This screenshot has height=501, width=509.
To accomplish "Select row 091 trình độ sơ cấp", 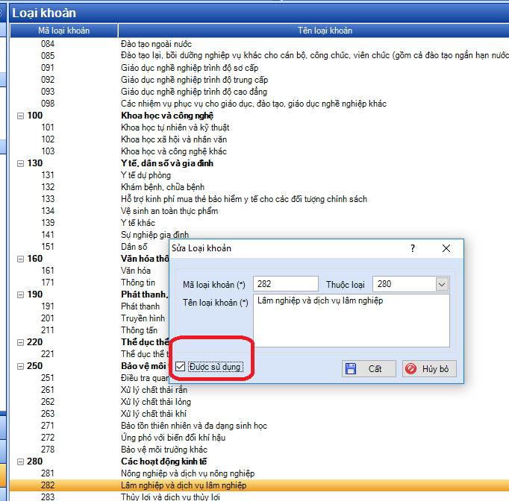I will pyautogui.click(x=260, y=68).
